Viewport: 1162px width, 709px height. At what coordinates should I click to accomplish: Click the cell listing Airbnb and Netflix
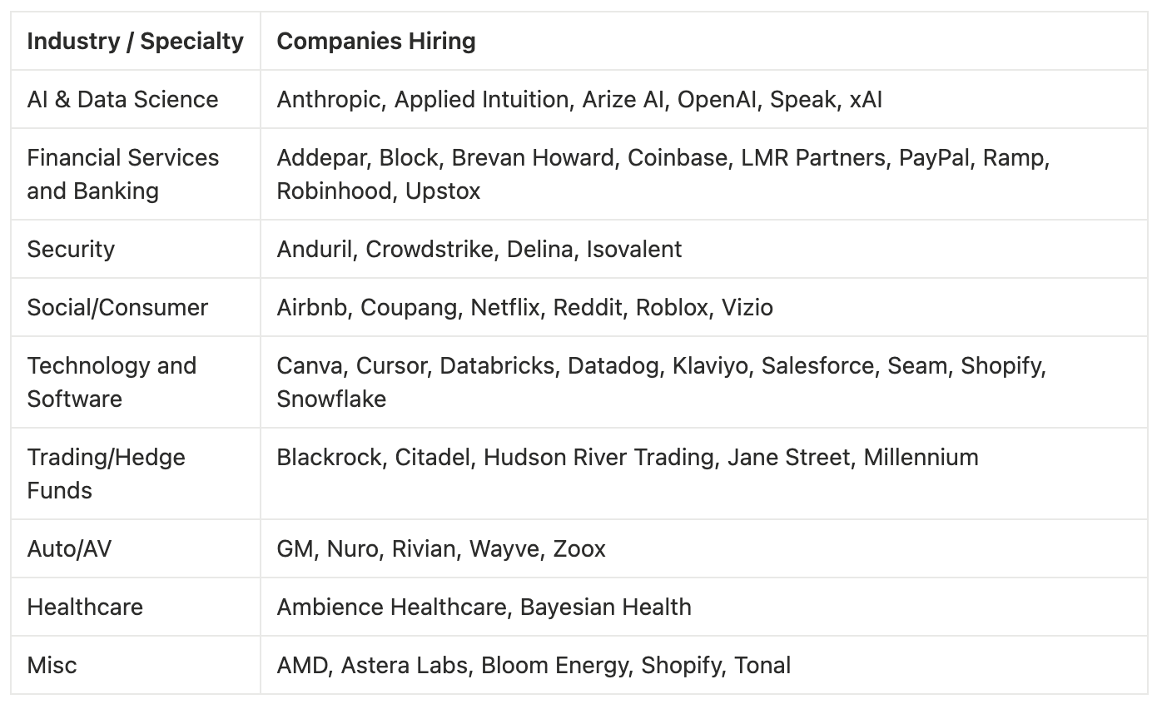[x=524, y=308]
